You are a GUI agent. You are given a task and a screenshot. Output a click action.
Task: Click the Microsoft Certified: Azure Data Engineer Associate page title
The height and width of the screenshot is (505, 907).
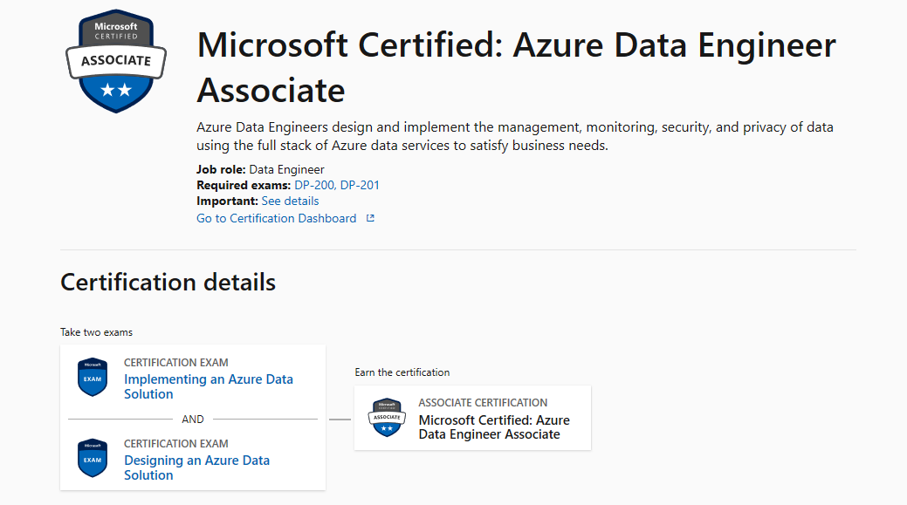pyautogui.click(x=516, y=67)
